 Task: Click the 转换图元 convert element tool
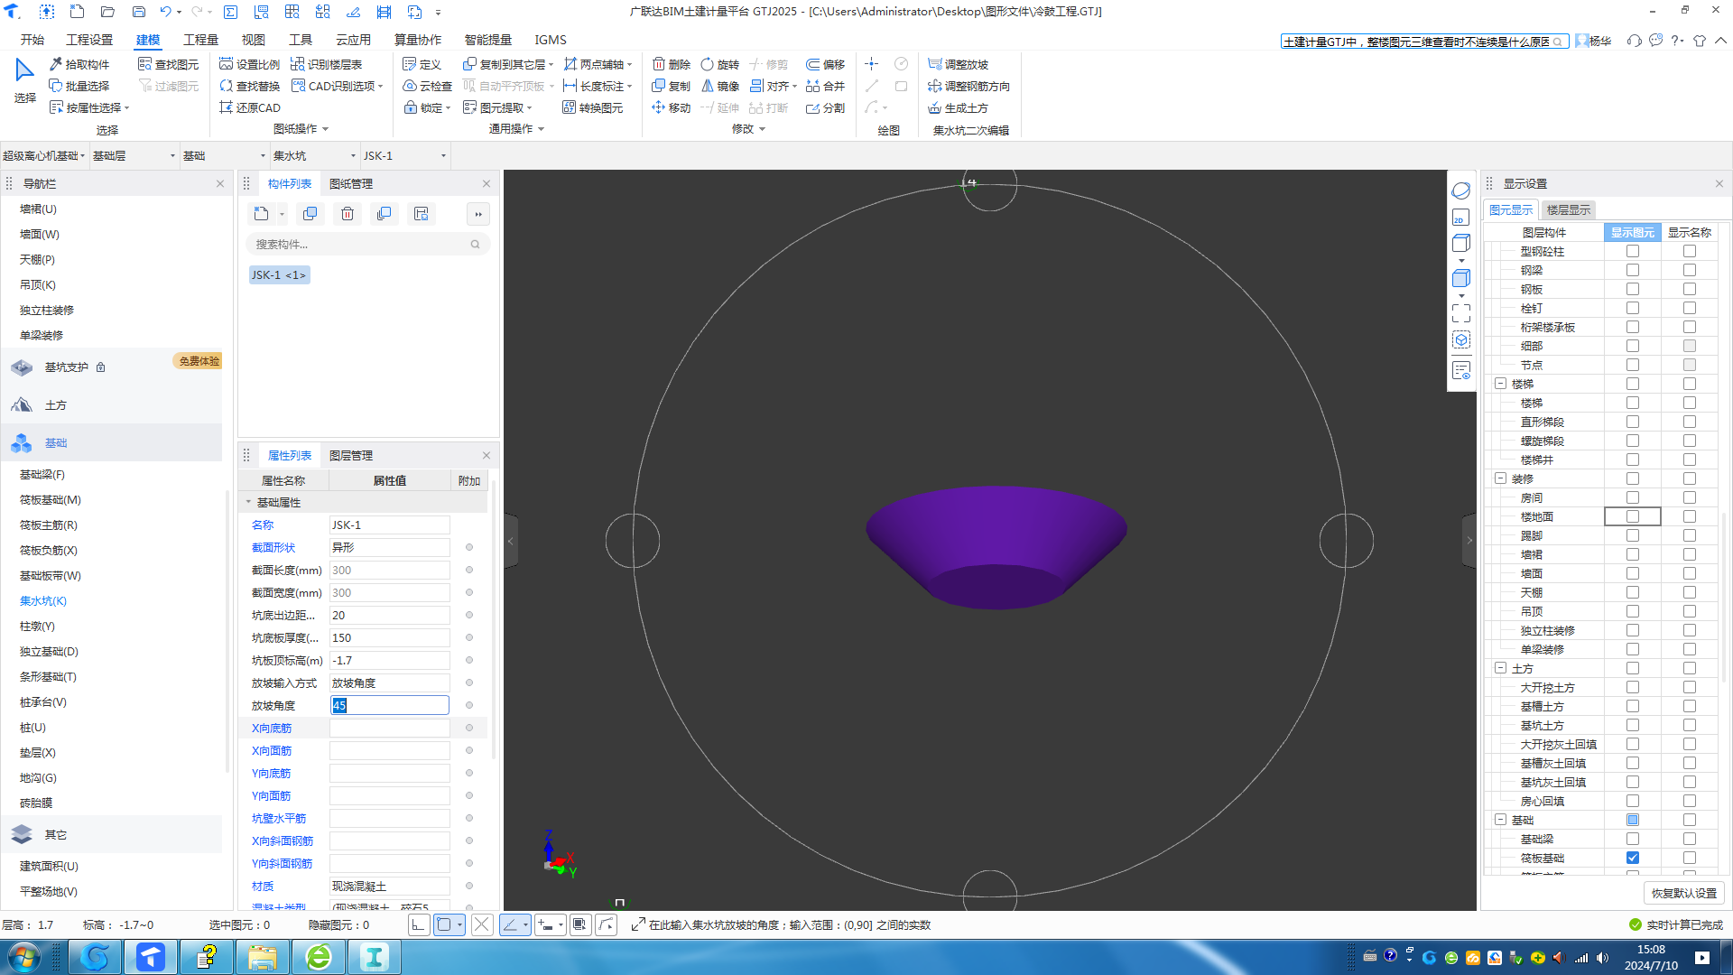point(593,107)
